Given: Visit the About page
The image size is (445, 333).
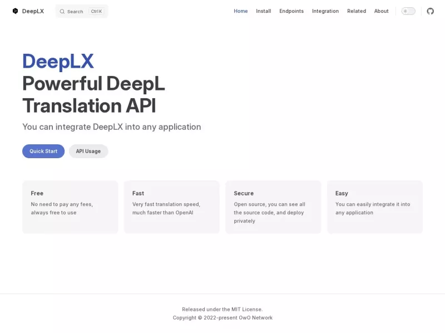Looking at the screenshot, I should (x=381, y=11).
